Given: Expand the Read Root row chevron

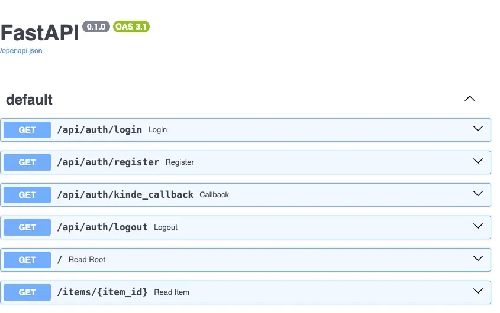Looking at the screenshot, I should coord(478,259).
